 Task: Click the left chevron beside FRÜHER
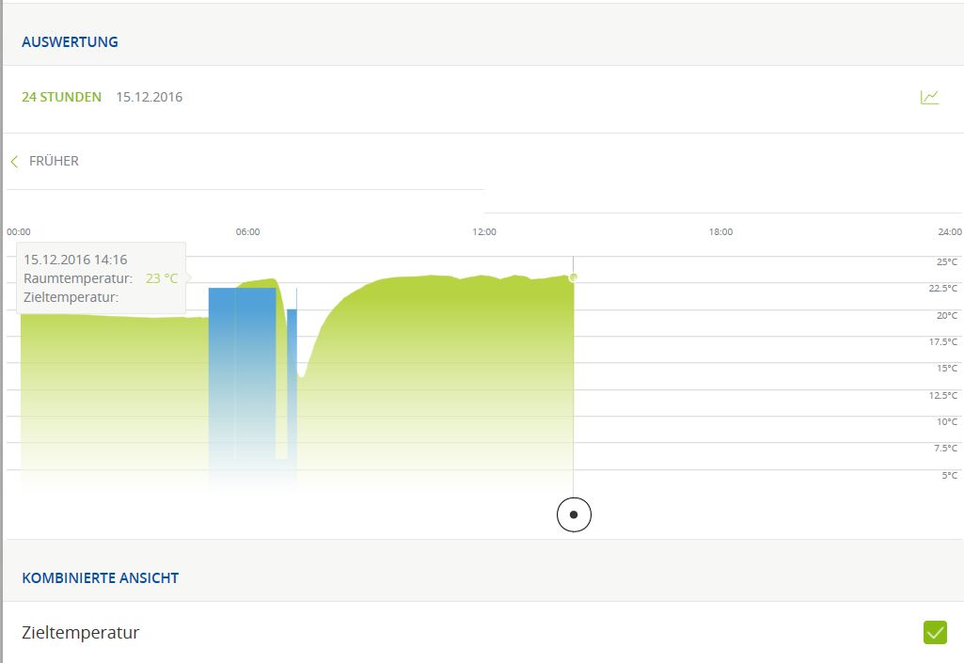[14, 162]
